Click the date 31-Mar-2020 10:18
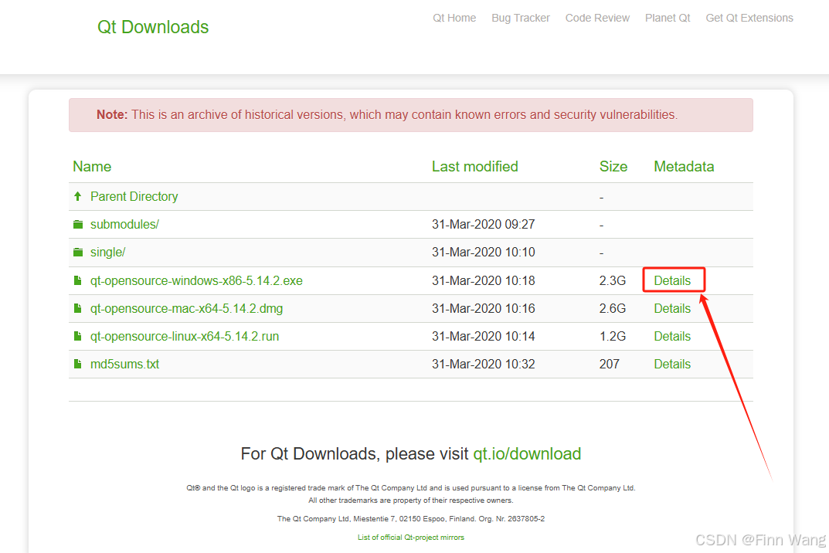The height and width of the screenshot is (553, 829). [x=483, y=280]
